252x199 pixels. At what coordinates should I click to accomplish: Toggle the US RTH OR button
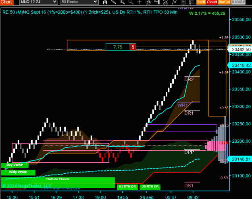150,187
